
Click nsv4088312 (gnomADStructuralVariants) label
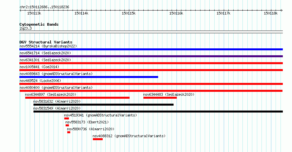pyautogui.click(x=129, y=136)
